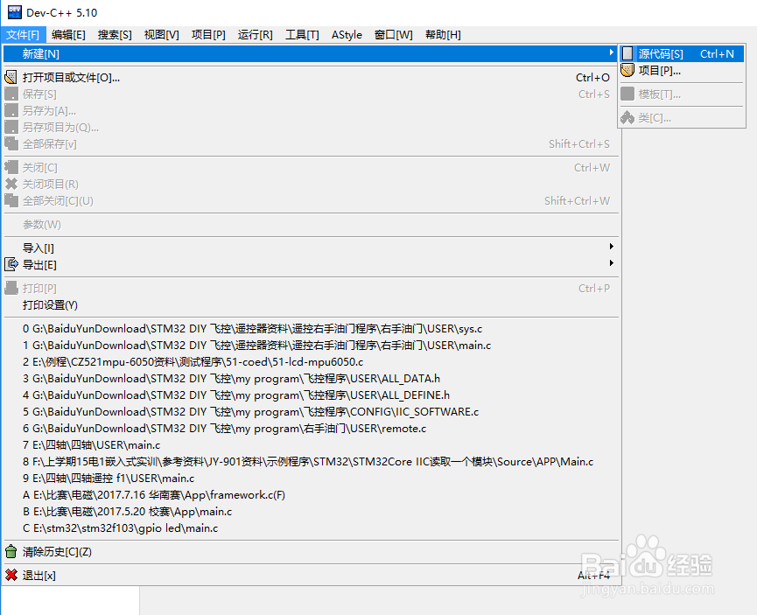
Task: Open recent file 2 51-lcd-mpu6050.c
Action: pos(310,361)
